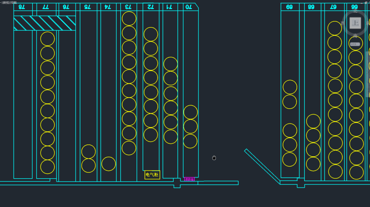Click the ViewCube top face 上

pos(355,23)
